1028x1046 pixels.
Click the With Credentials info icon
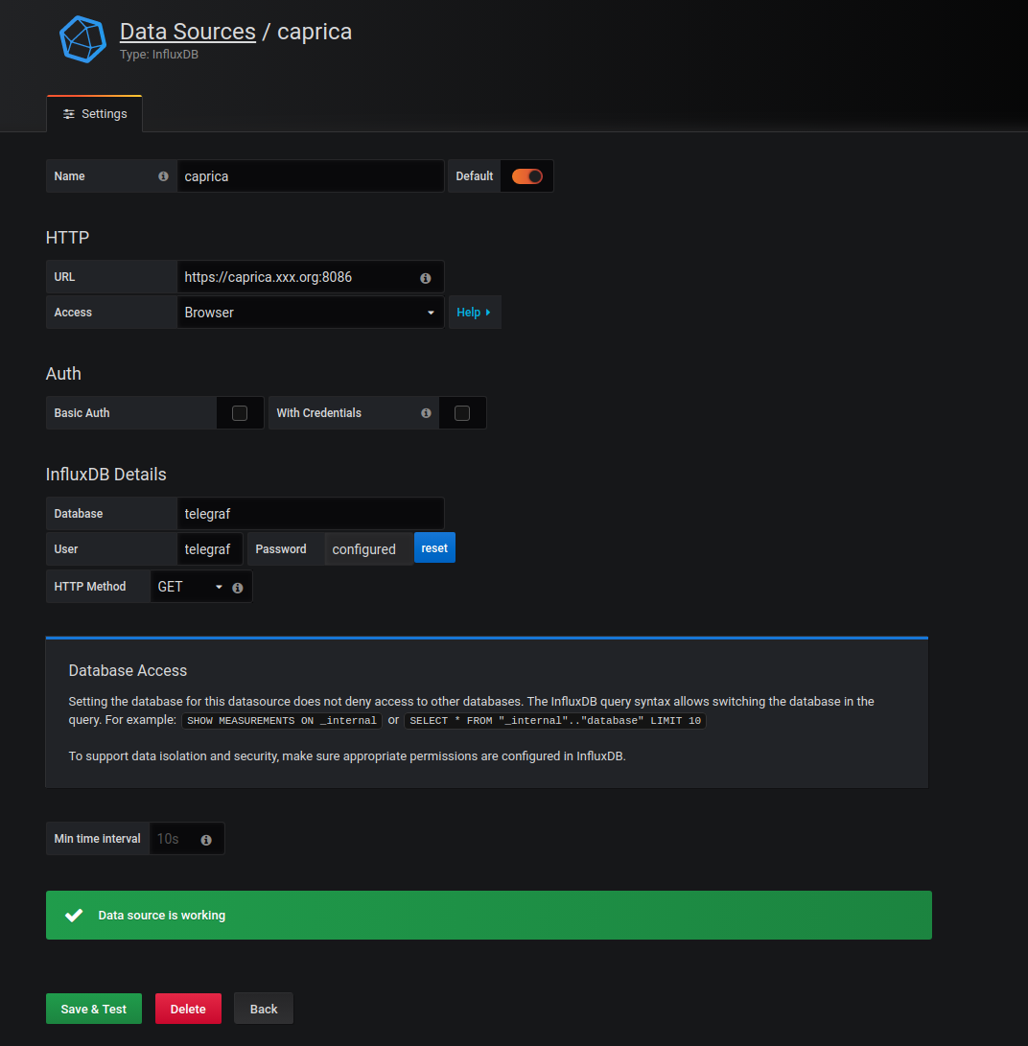[426, 413]
